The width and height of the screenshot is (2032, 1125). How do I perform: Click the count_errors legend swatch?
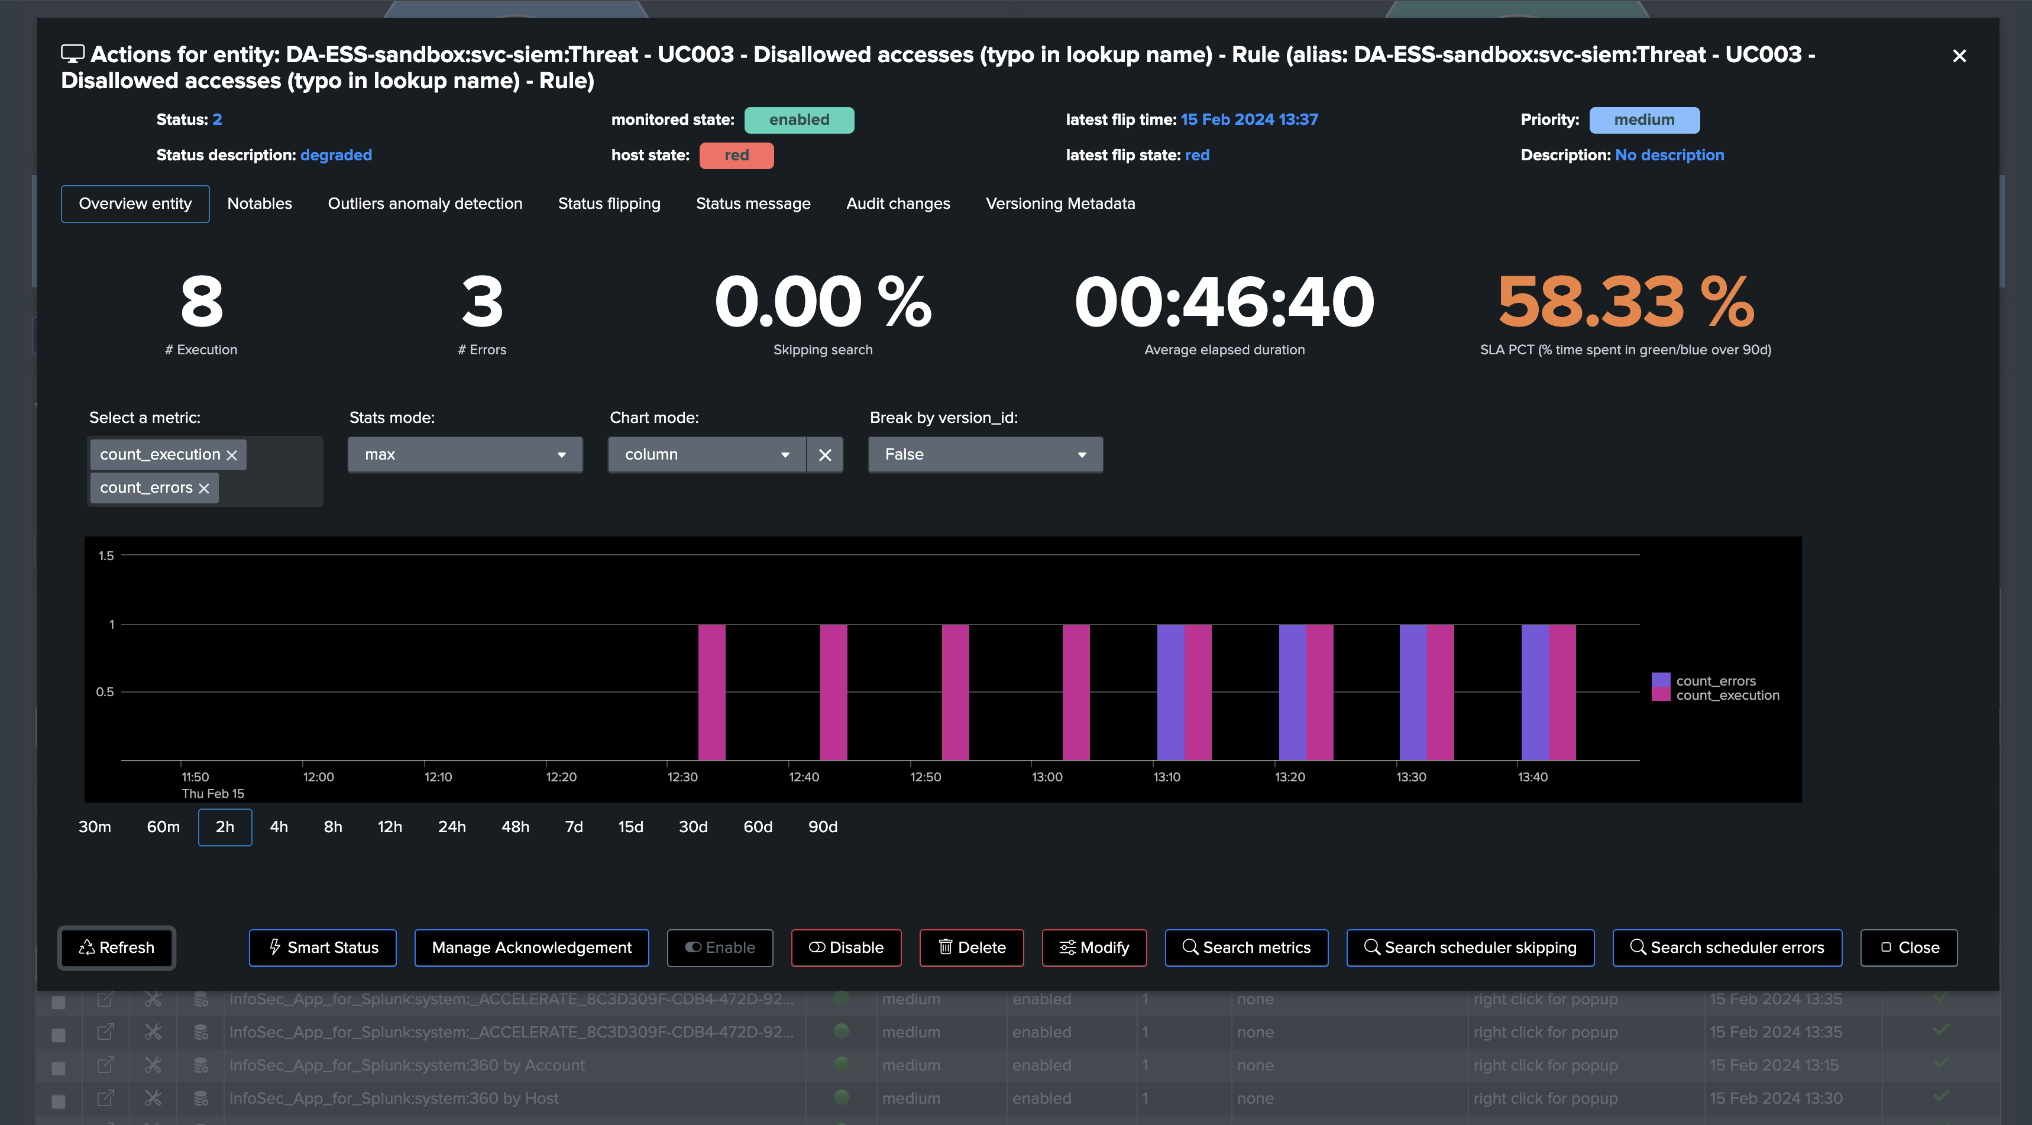coord(1661,680)
